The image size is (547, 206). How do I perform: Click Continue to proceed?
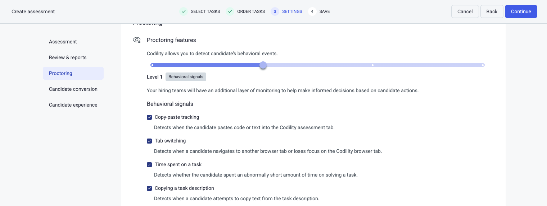(x=521, y=11)
